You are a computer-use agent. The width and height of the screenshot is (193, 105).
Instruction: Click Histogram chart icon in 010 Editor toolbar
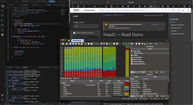[145, 44]
